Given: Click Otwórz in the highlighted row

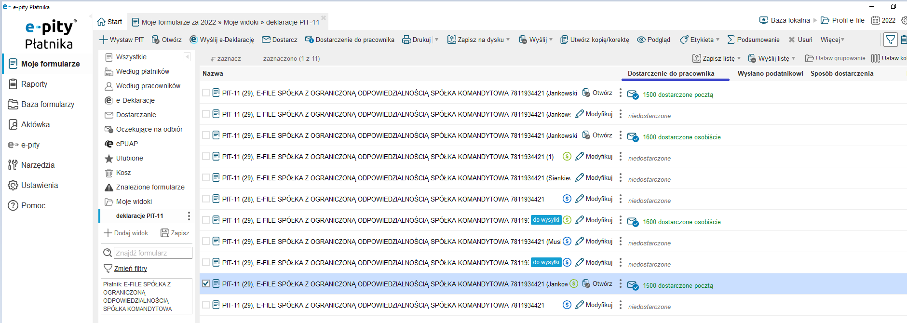Looking at the screenshot, I should tap(597, 283).
